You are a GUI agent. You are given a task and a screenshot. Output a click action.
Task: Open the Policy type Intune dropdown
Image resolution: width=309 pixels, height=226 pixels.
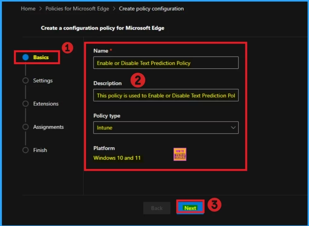point(166,127)
